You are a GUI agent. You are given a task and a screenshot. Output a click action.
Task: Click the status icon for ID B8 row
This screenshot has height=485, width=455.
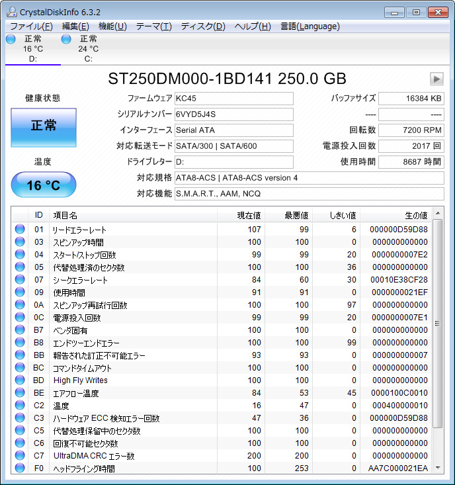tap(20, 342)
